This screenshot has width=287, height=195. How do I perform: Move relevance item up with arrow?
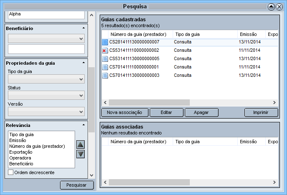pyautogui.click(x=81, y=144)
